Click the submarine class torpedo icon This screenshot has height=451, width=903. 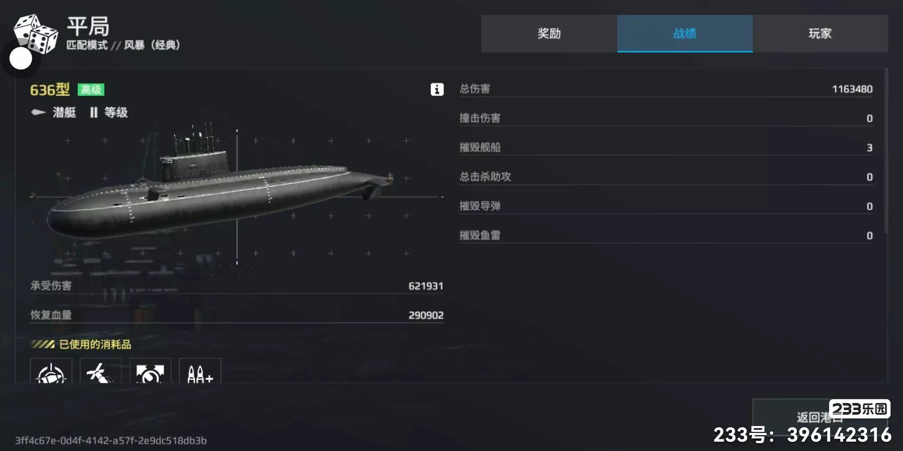point(38,112)
